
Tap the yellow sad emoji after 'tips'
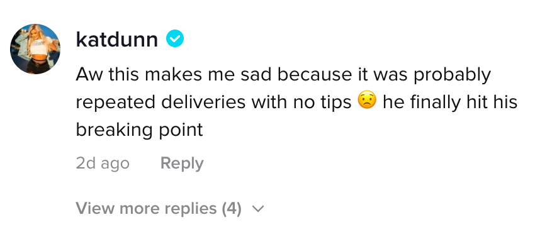point(367,101)
